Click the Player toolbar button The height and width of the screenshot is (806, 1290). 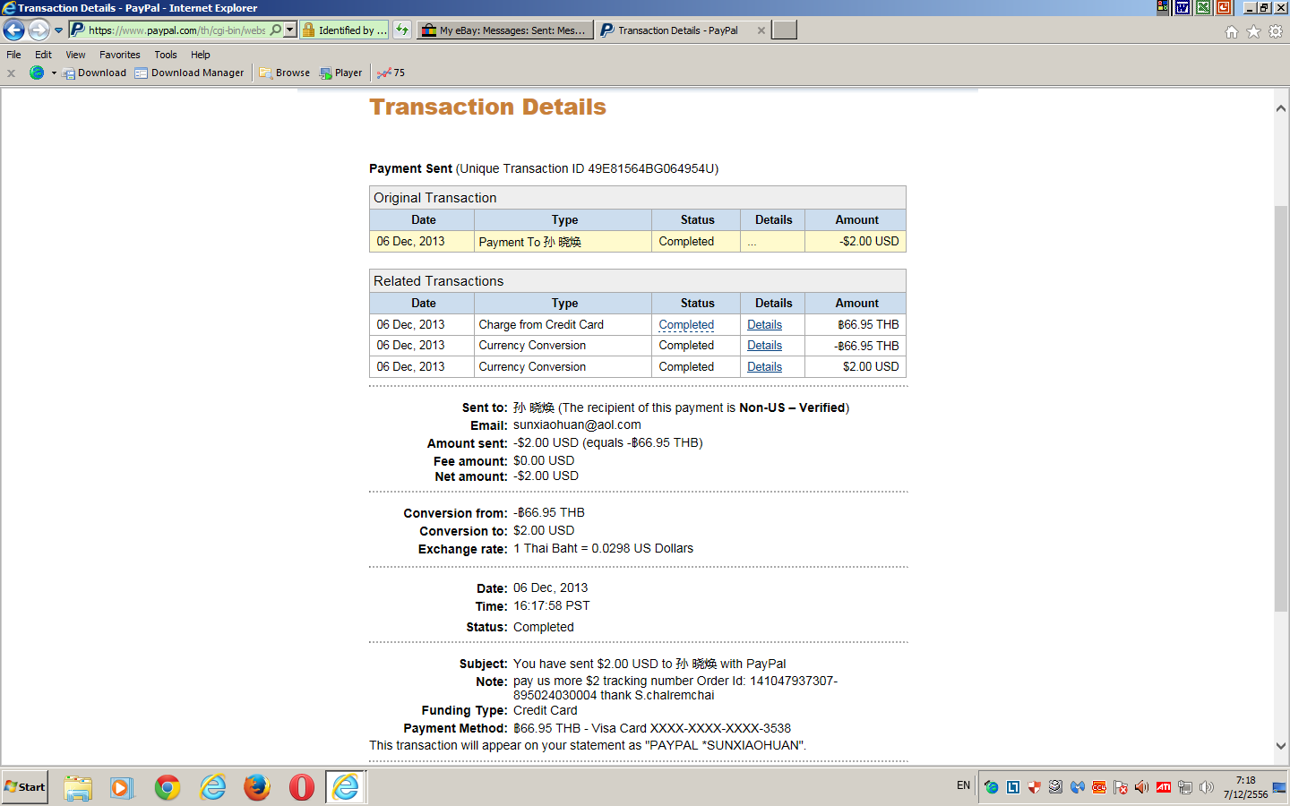[340, 73]
